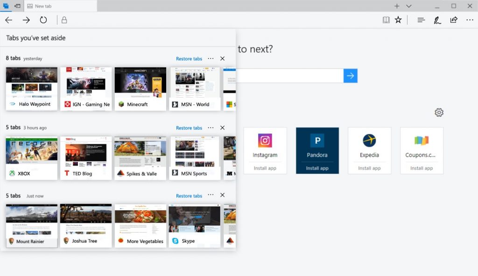Click the set these tabs aside icon
This screenshot has height=276, width=478.
pyautogui.click(x=17, y=6)
